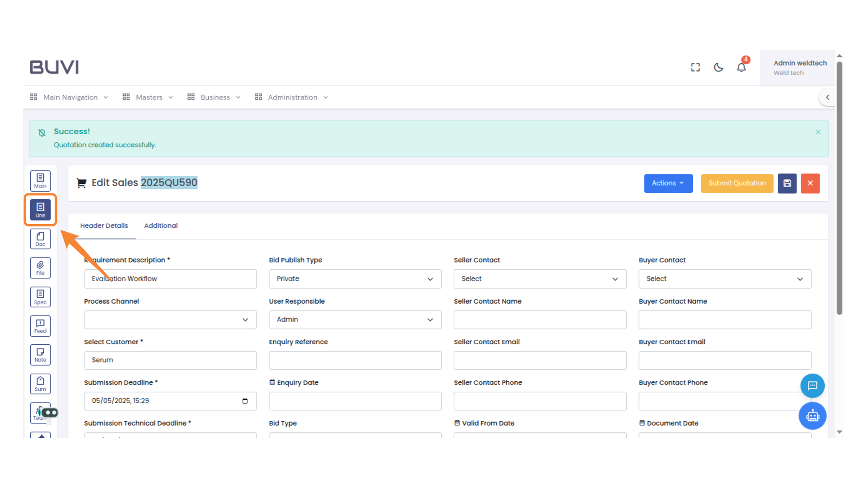Click the Enquiry Reference input field
The width and height of the screenshot is (867, 488).
point(355,360)
